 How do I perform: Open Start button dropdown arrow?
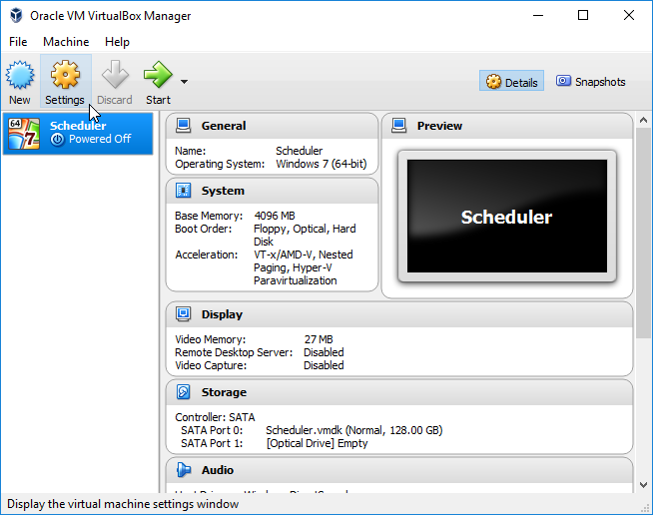tap(184, 82)
